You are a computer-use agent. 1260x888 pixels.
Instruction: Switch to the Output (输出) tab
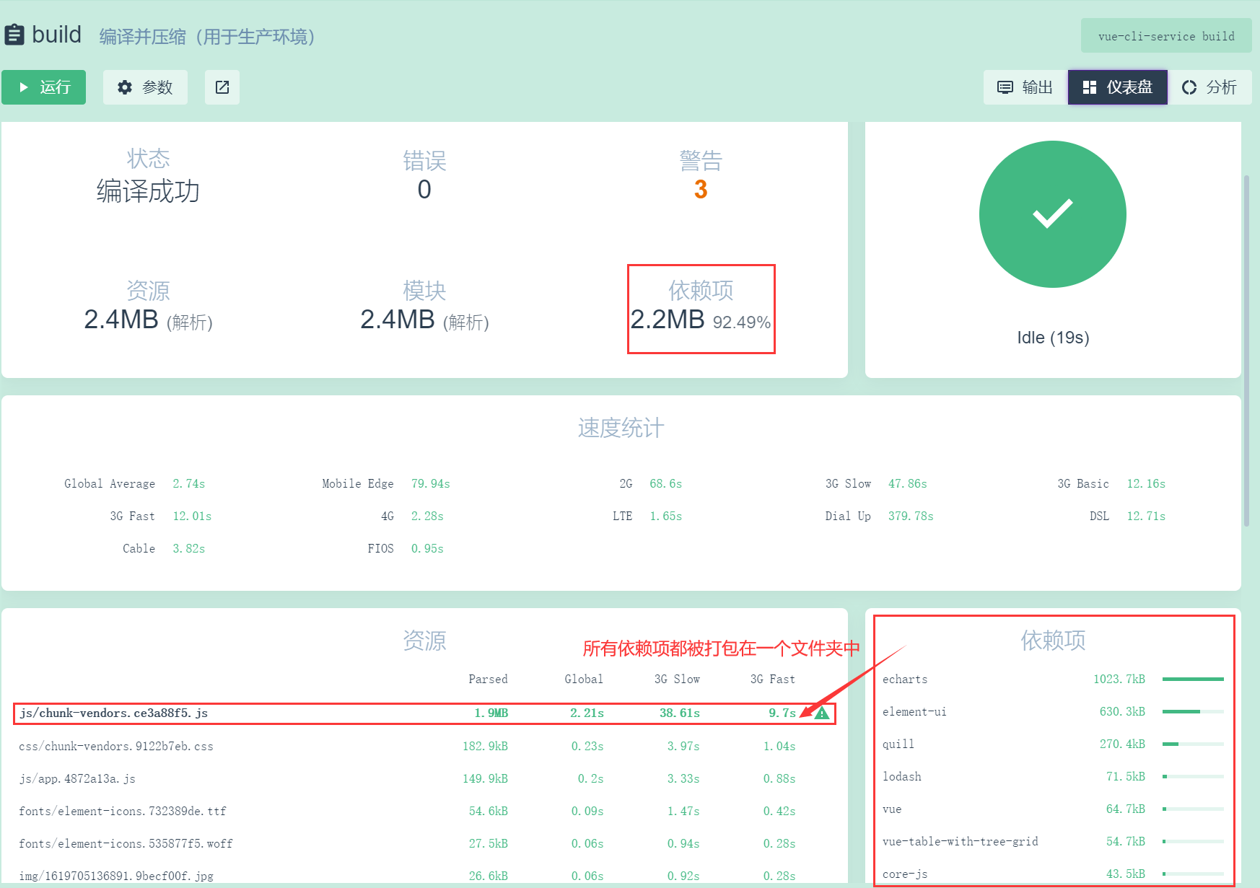point(1025,87)
